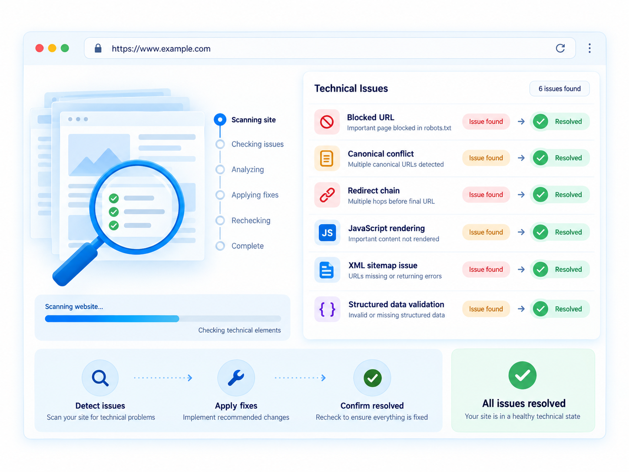The width and height of the screenshot is (629, 472).
Task: Click the Redirect chain link icon
Action: coord(327,195)
